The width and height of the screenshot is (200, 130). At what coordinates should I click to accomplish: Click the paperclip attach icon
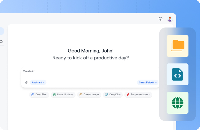pyautogui.click(x=26, y=82)
